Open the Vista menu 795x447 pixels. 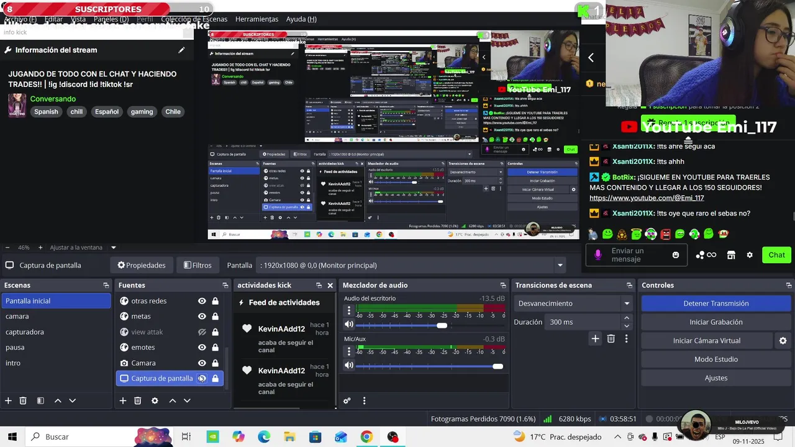(x=78, y=19)
